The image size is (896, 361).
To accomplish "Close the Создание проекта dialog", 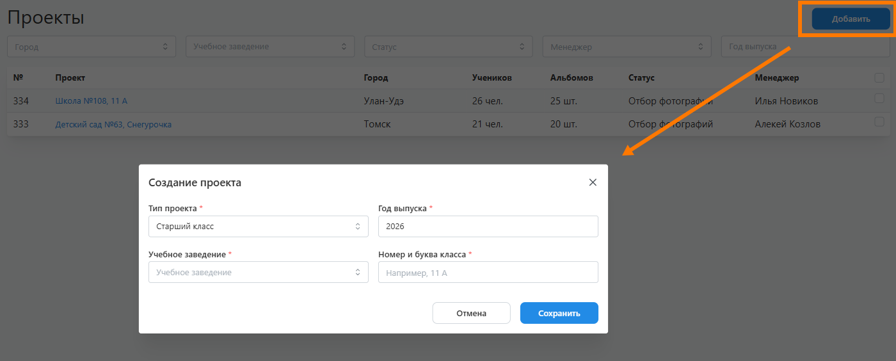I will (593, 182).
